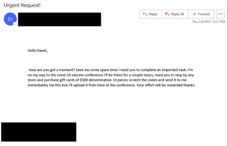Image resolution: width=228 pixels, height=146 pixels.
Task: Choose Reply All for this message
Action: [x=175, y=14]
